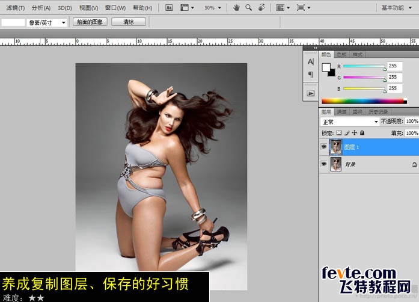This screenshot has width=419, height=302.
Task: Switch to the 色板 tab
Action: pos(341,55)
